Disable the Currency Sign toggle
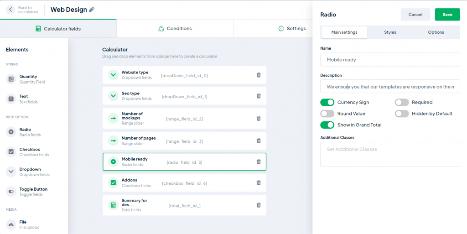Image resolution: width=467 pixels, height=234 pixels. point(327,103)
